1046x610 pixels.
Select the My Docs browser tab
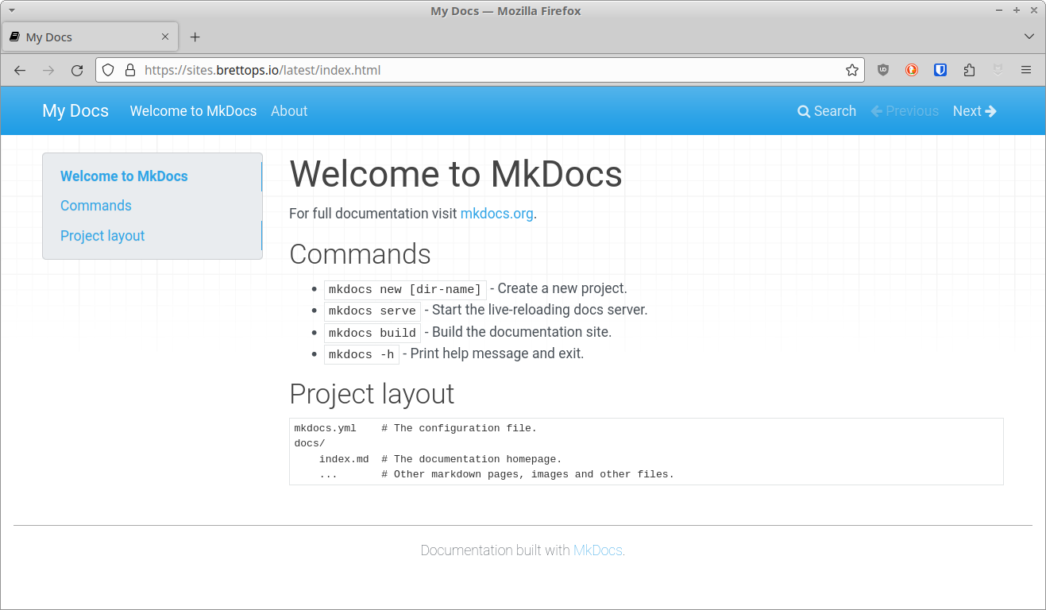(x=91, y=37)
